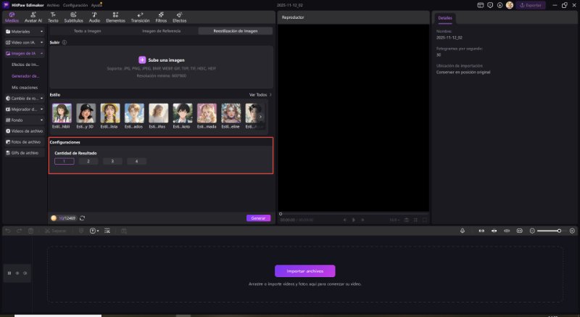Select the Texto tool
Image resolution: width=580 pixels, height=317 pixels.
point(53,17)
